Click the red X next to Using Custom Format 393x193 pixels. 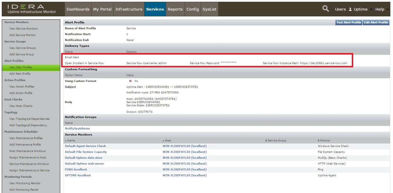pos(130,81)
